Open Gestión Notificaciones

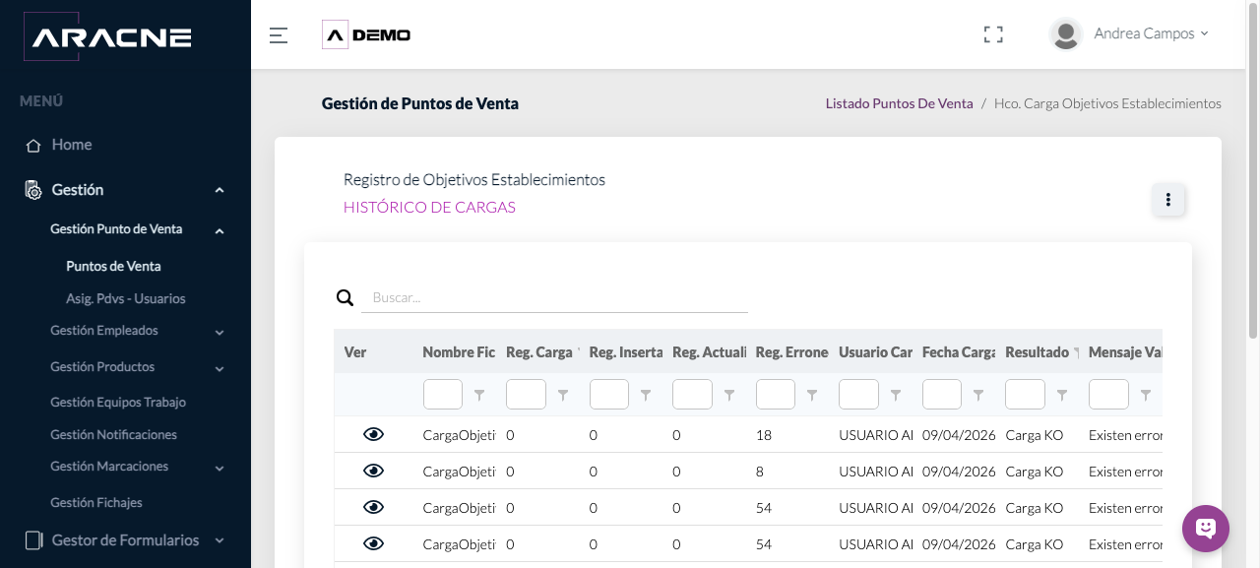pyautogui.click(x=114, y=434)
